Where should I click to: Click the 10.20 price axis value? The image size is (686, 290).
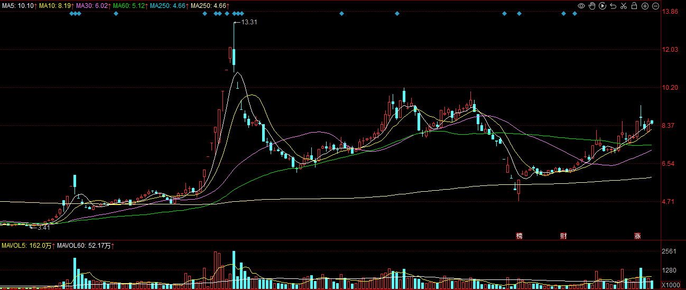(670, 88)
